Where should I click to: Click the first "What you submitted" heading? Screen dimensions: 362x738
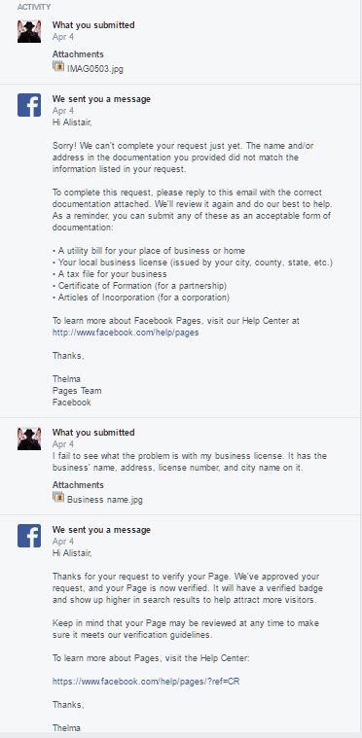[x=93, y=25]
